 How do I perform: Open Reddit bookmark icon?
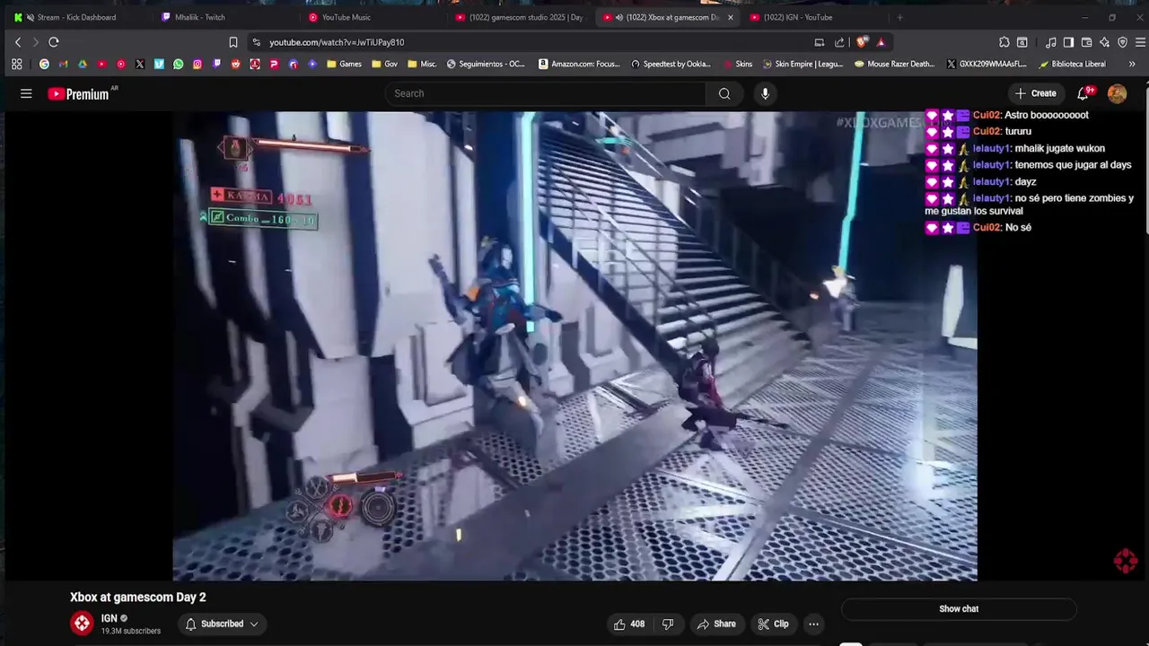pos(236,64)
